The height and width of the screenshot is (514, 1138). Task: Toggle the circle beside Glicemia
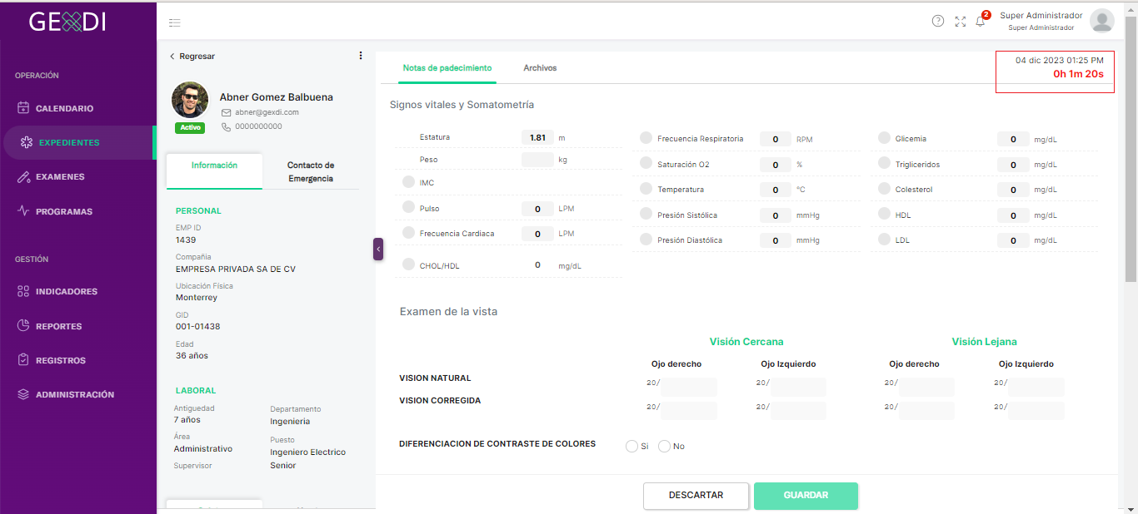click(x=884, y=138)
